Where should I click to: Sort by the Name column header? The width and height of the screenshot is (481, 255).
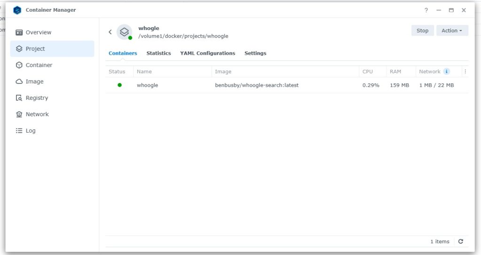[x=172, y=72]
